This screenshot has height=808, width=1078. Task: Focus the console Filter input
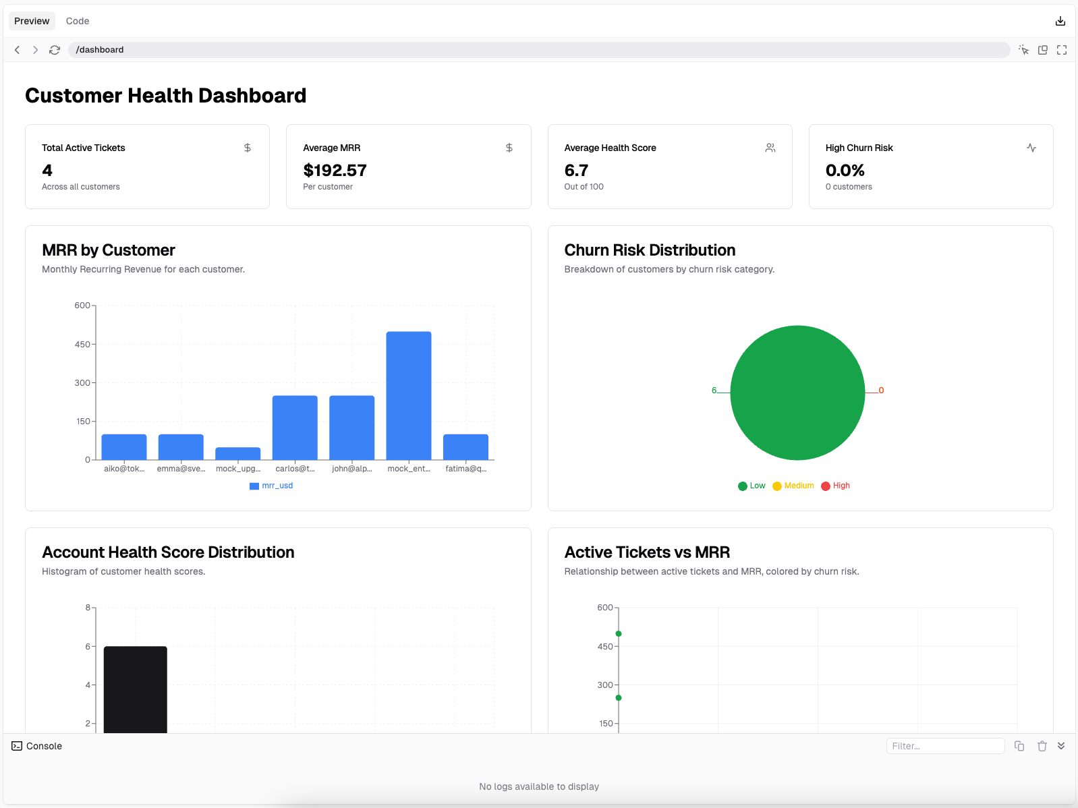coord(945,746)
